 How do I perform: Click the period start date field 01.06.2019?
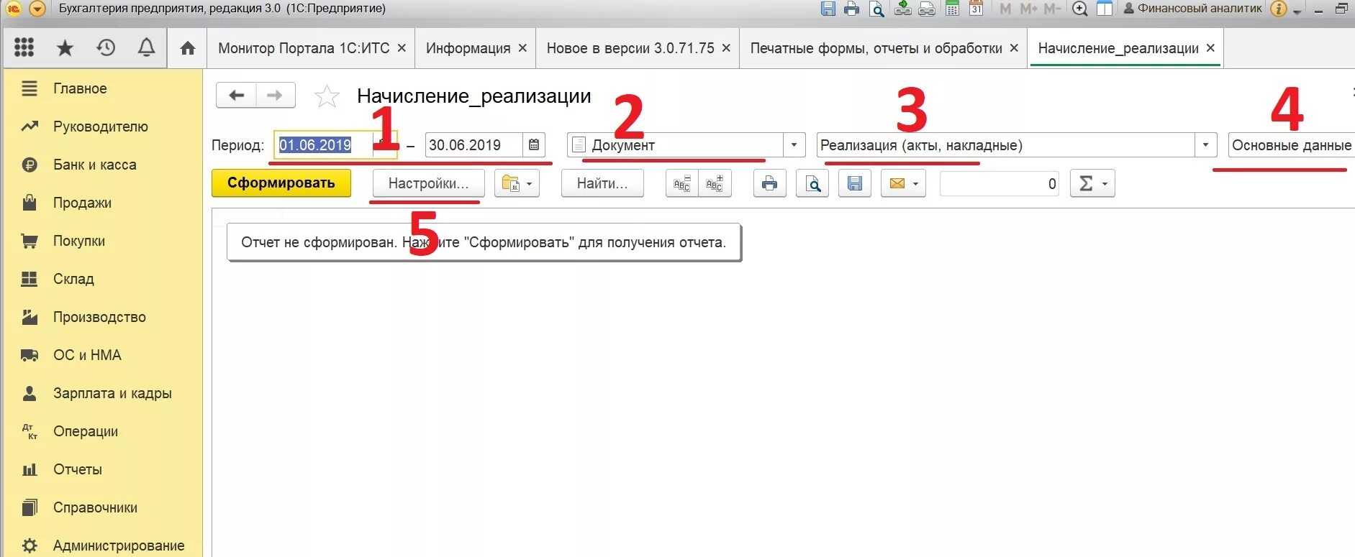point(325,144)
